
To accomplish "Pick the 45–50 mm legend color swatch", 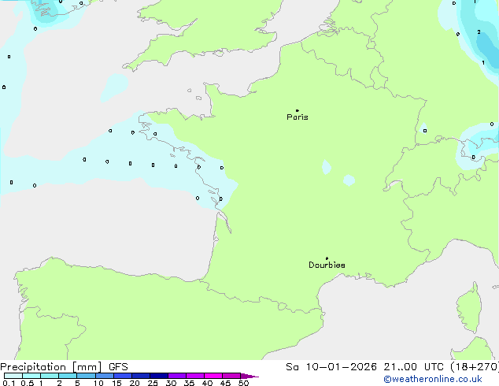I will click(231, 376).
